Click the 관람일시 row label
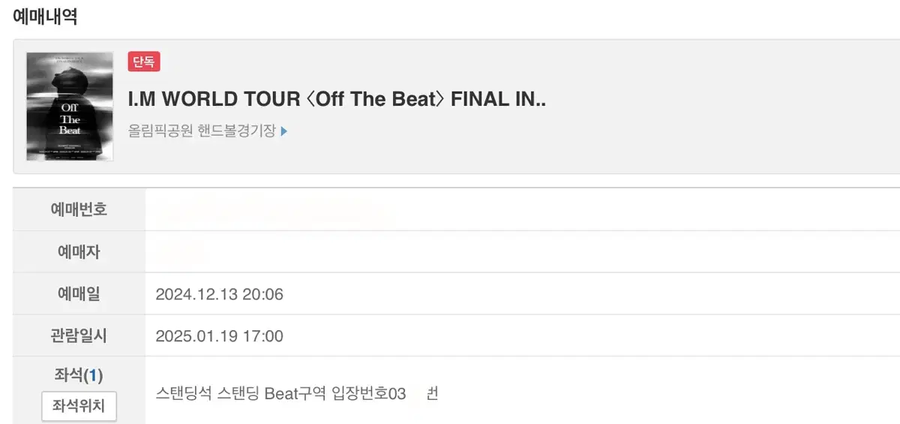The height and width of the screenshot is (424, 900). pyautogui.click(x=79, y=336)
